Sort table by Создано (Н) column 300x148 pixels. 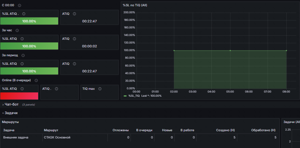tap(225, 130)
